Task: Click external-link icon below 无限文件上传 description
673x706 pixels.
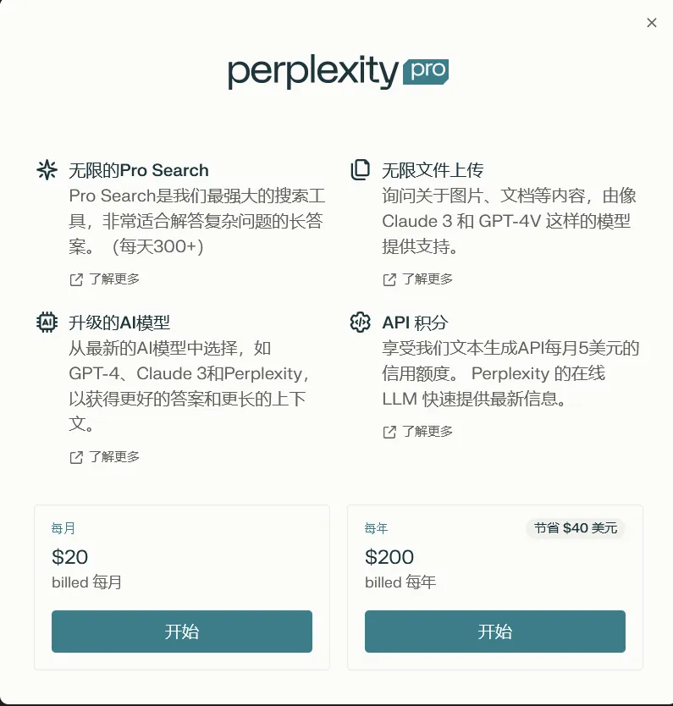Action: coord(389,279)
